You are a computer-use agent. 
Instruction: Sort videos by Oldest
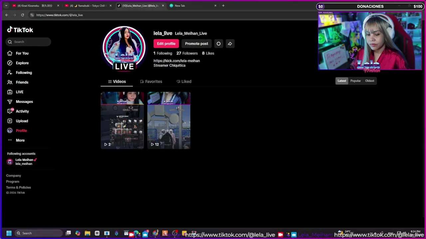[369, 81]
